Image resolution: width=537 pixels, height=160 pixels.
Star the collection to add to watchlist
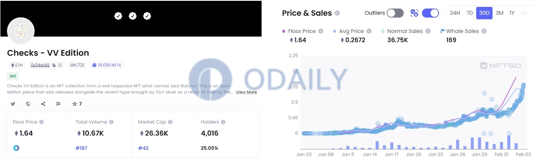pyautogui.click(x=77, y=104)
